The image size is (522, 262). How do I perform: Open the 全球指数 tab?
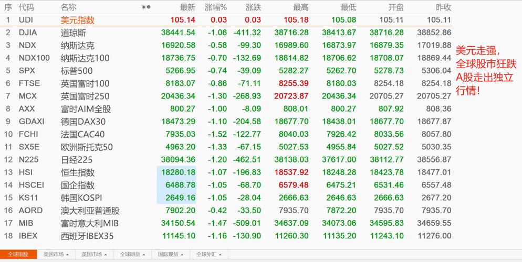coord(18,255)
